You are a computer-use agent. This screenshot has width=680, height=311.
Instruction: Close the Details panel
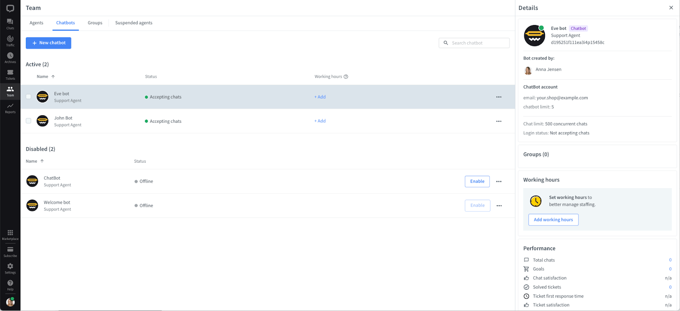671,8
